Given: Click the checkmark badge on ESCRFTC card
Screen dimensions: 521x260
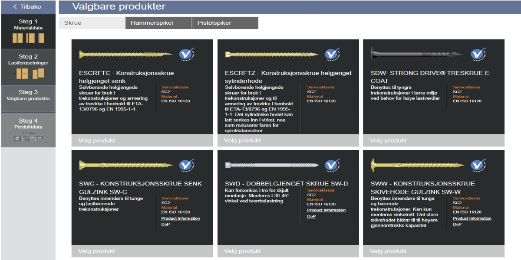Looking at the screenshot, I should point(187,54).
